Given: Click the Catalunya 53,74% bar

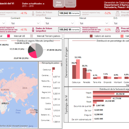Looking at the screenshot, I should (x=78, y=69).
